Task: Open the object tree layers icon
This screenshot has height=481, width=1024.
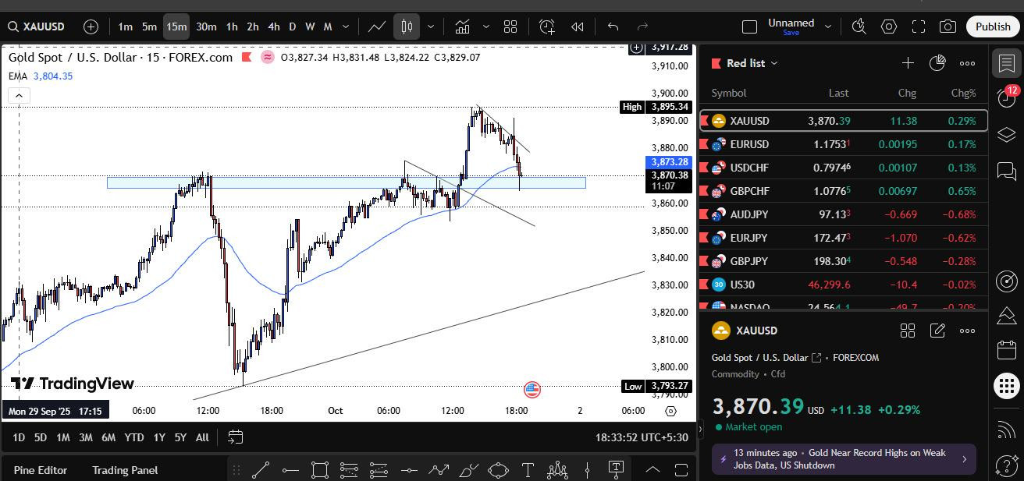Action: coord(1007,135)
